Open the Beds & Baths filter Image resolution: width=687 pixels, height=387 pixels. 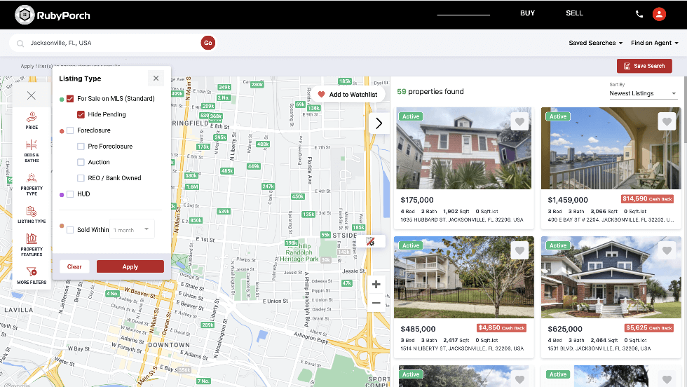[x=32, y=151]
